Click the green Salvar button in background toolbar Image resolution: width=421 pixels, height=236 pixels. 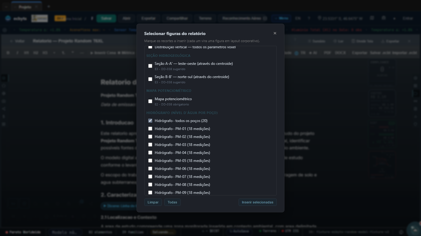[x=106, y=18]
